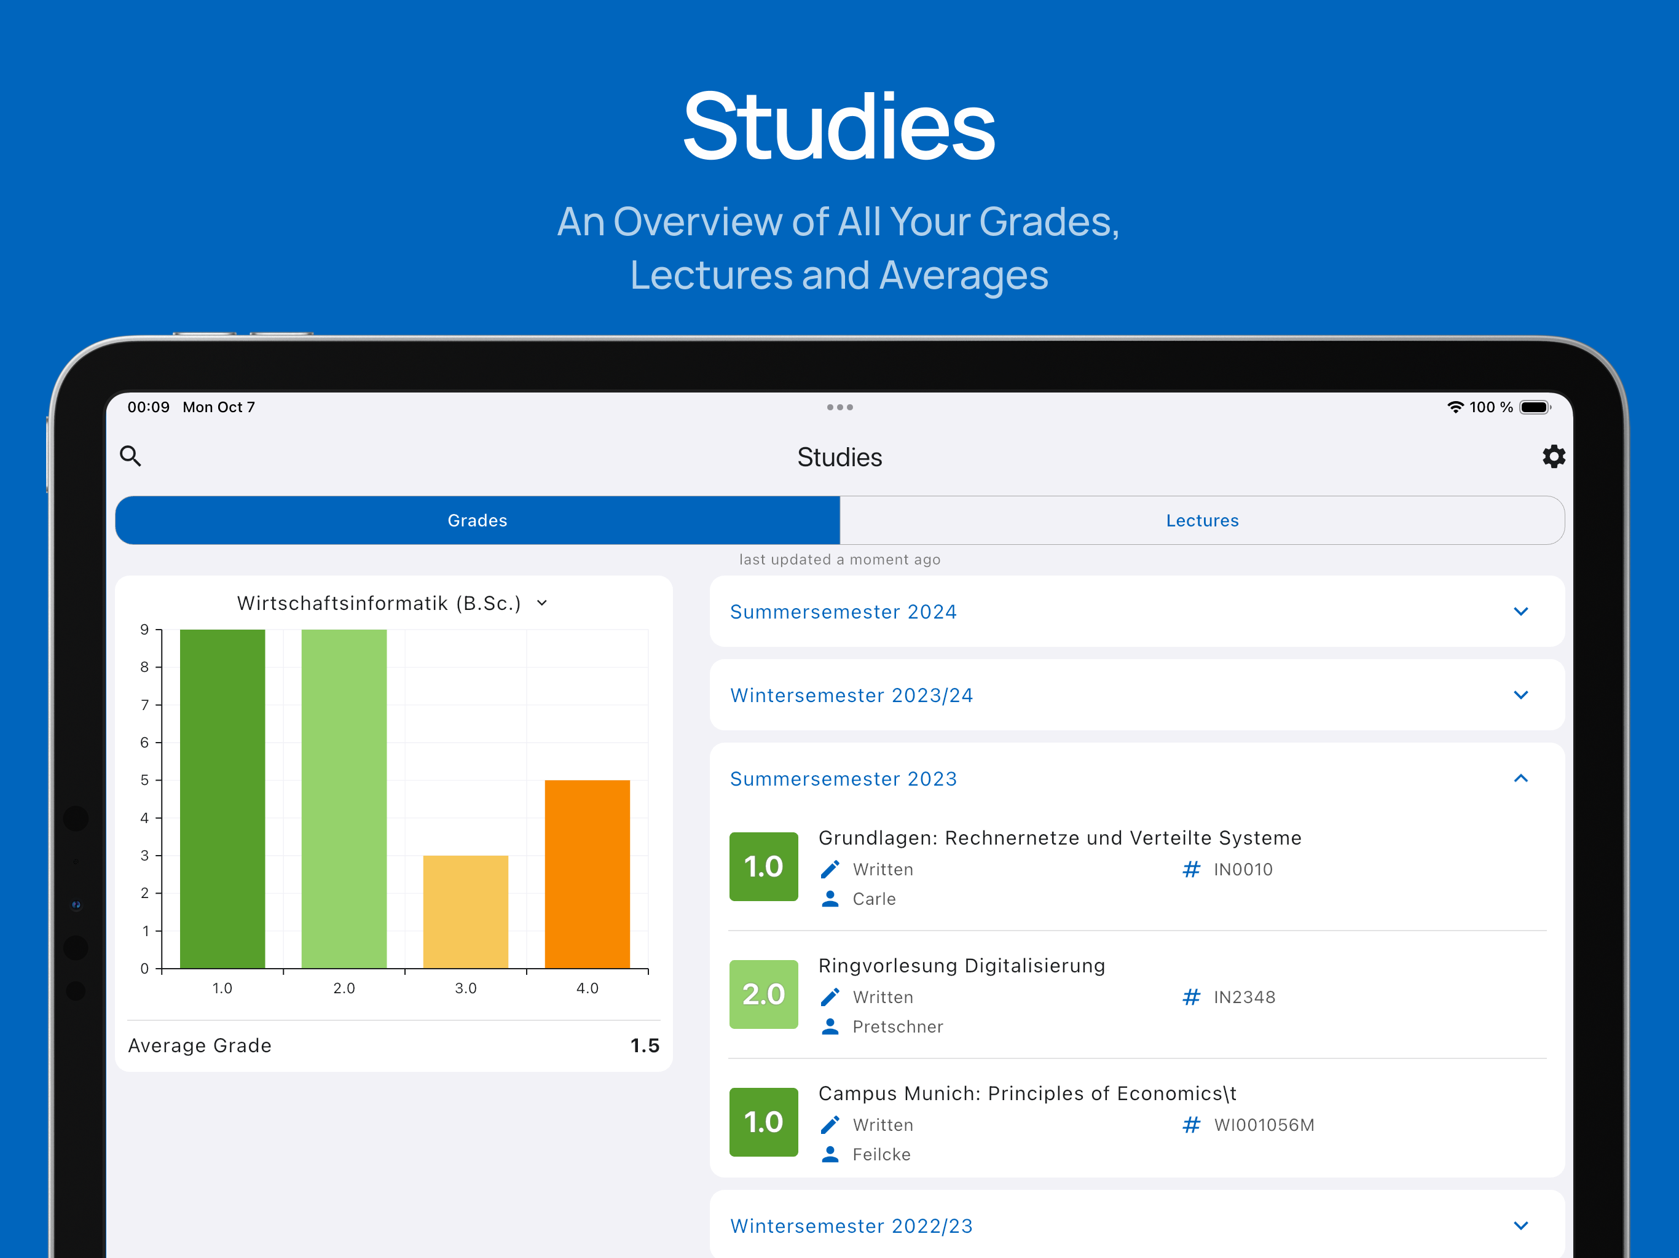
Task: Click the dark green 1.0 chart bar
Action: (x=222, y=798)
